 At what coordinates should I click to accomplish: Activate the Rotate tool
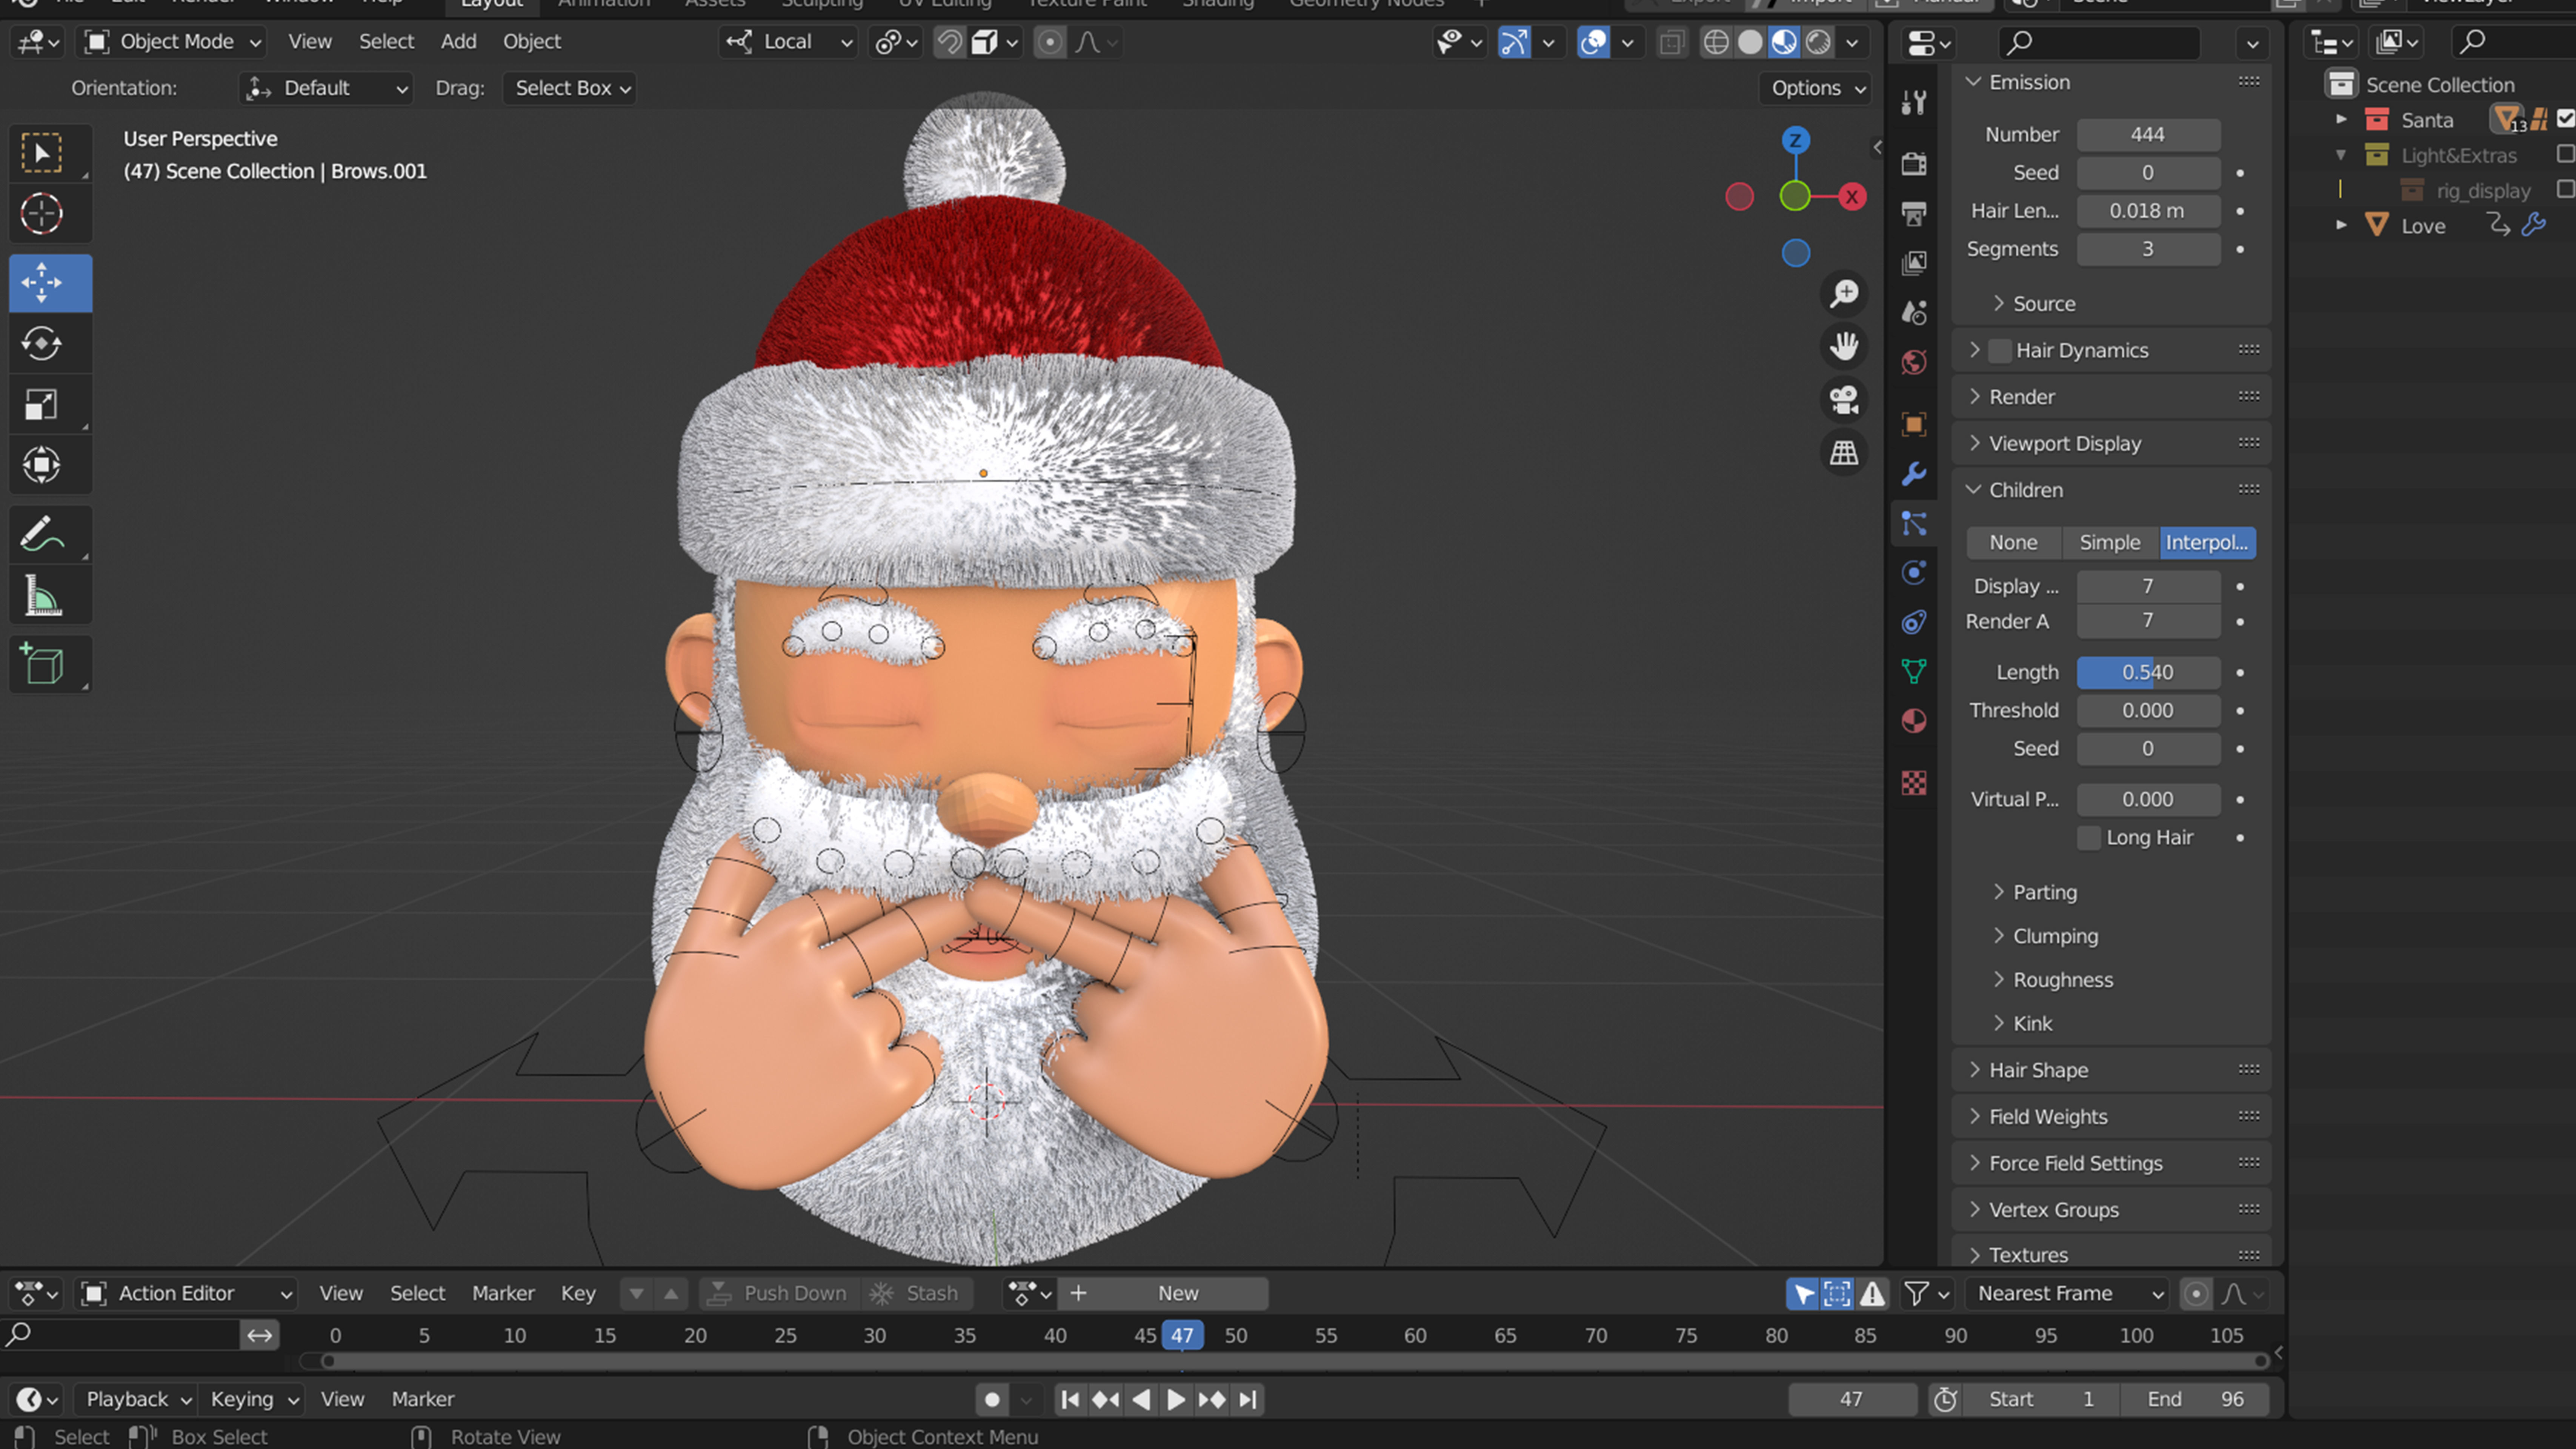click(x=42, y=344)
